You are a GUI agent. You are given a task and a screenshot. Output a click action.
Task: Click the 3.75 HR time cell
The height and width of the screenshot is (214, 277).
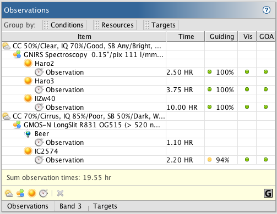pyautogui.click(x=186, y=90)
